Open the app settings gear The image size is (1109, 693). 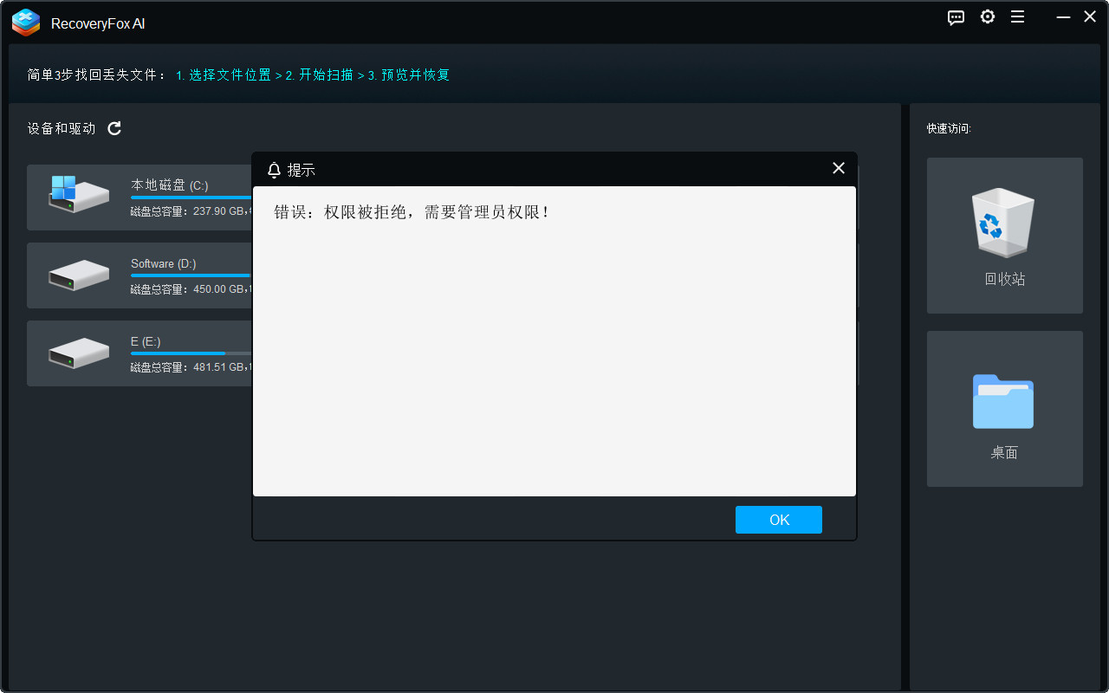988,16
